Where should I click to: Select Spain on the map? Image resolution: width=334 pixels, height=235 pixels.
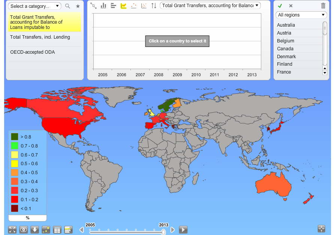click(x=151, y=125)
